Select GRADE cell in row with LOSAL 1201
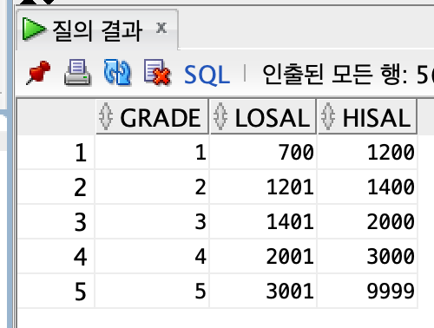 (x=152, y=187)
